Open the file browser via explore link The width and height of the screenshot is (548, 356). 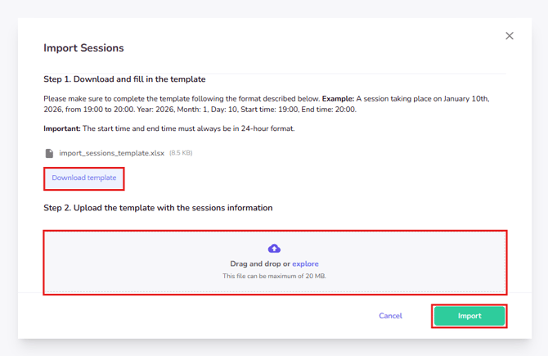coord(305,264)
